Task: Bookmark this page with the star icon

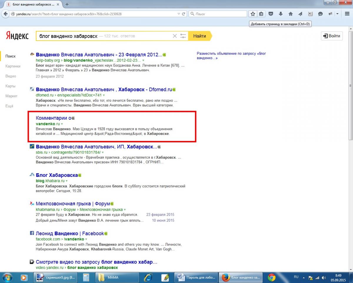Action: pos(253,14)
